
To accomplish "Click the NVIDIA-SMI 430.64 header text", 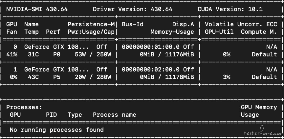I will (x=37, y=9).
